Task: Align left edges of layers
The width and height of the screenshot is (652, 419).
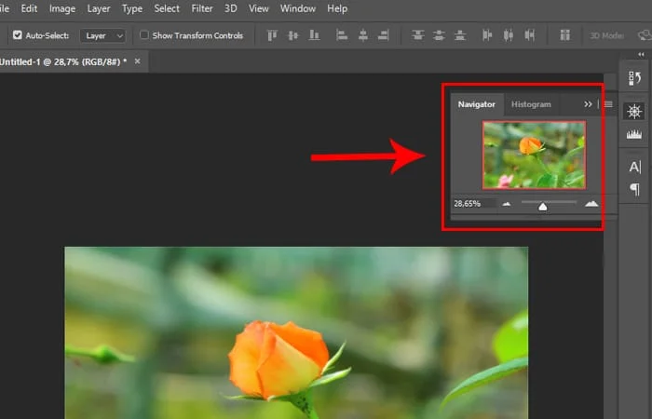Action: [342, 35]
